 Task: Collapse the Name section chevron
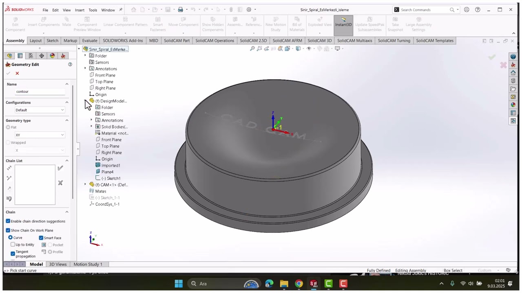(x=67, y=84)
